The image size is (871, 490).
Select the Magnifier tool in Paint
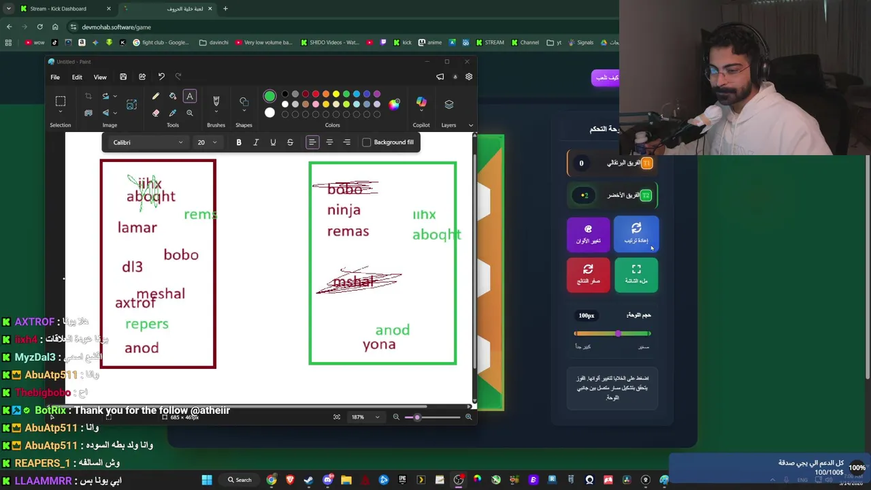[190, 113]
